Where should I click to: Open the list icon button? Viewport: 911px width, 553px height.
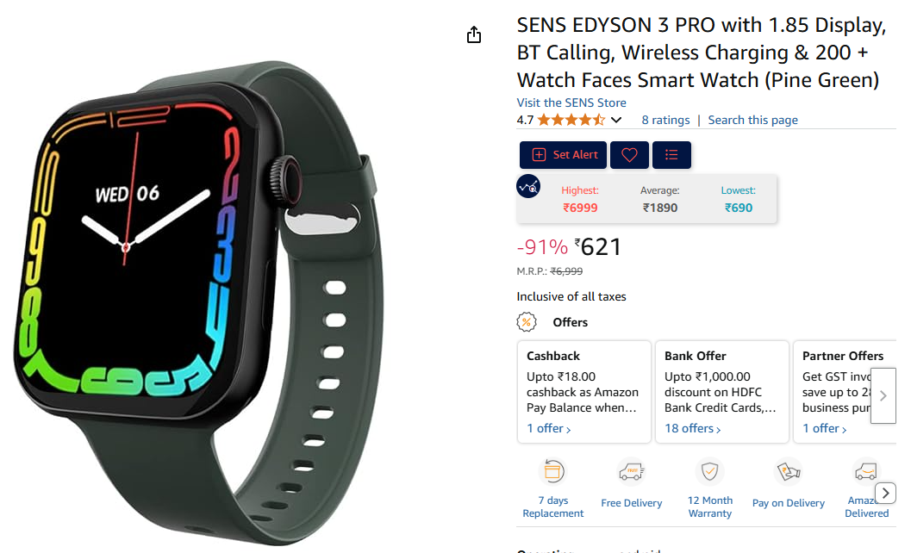pos(671,155)
